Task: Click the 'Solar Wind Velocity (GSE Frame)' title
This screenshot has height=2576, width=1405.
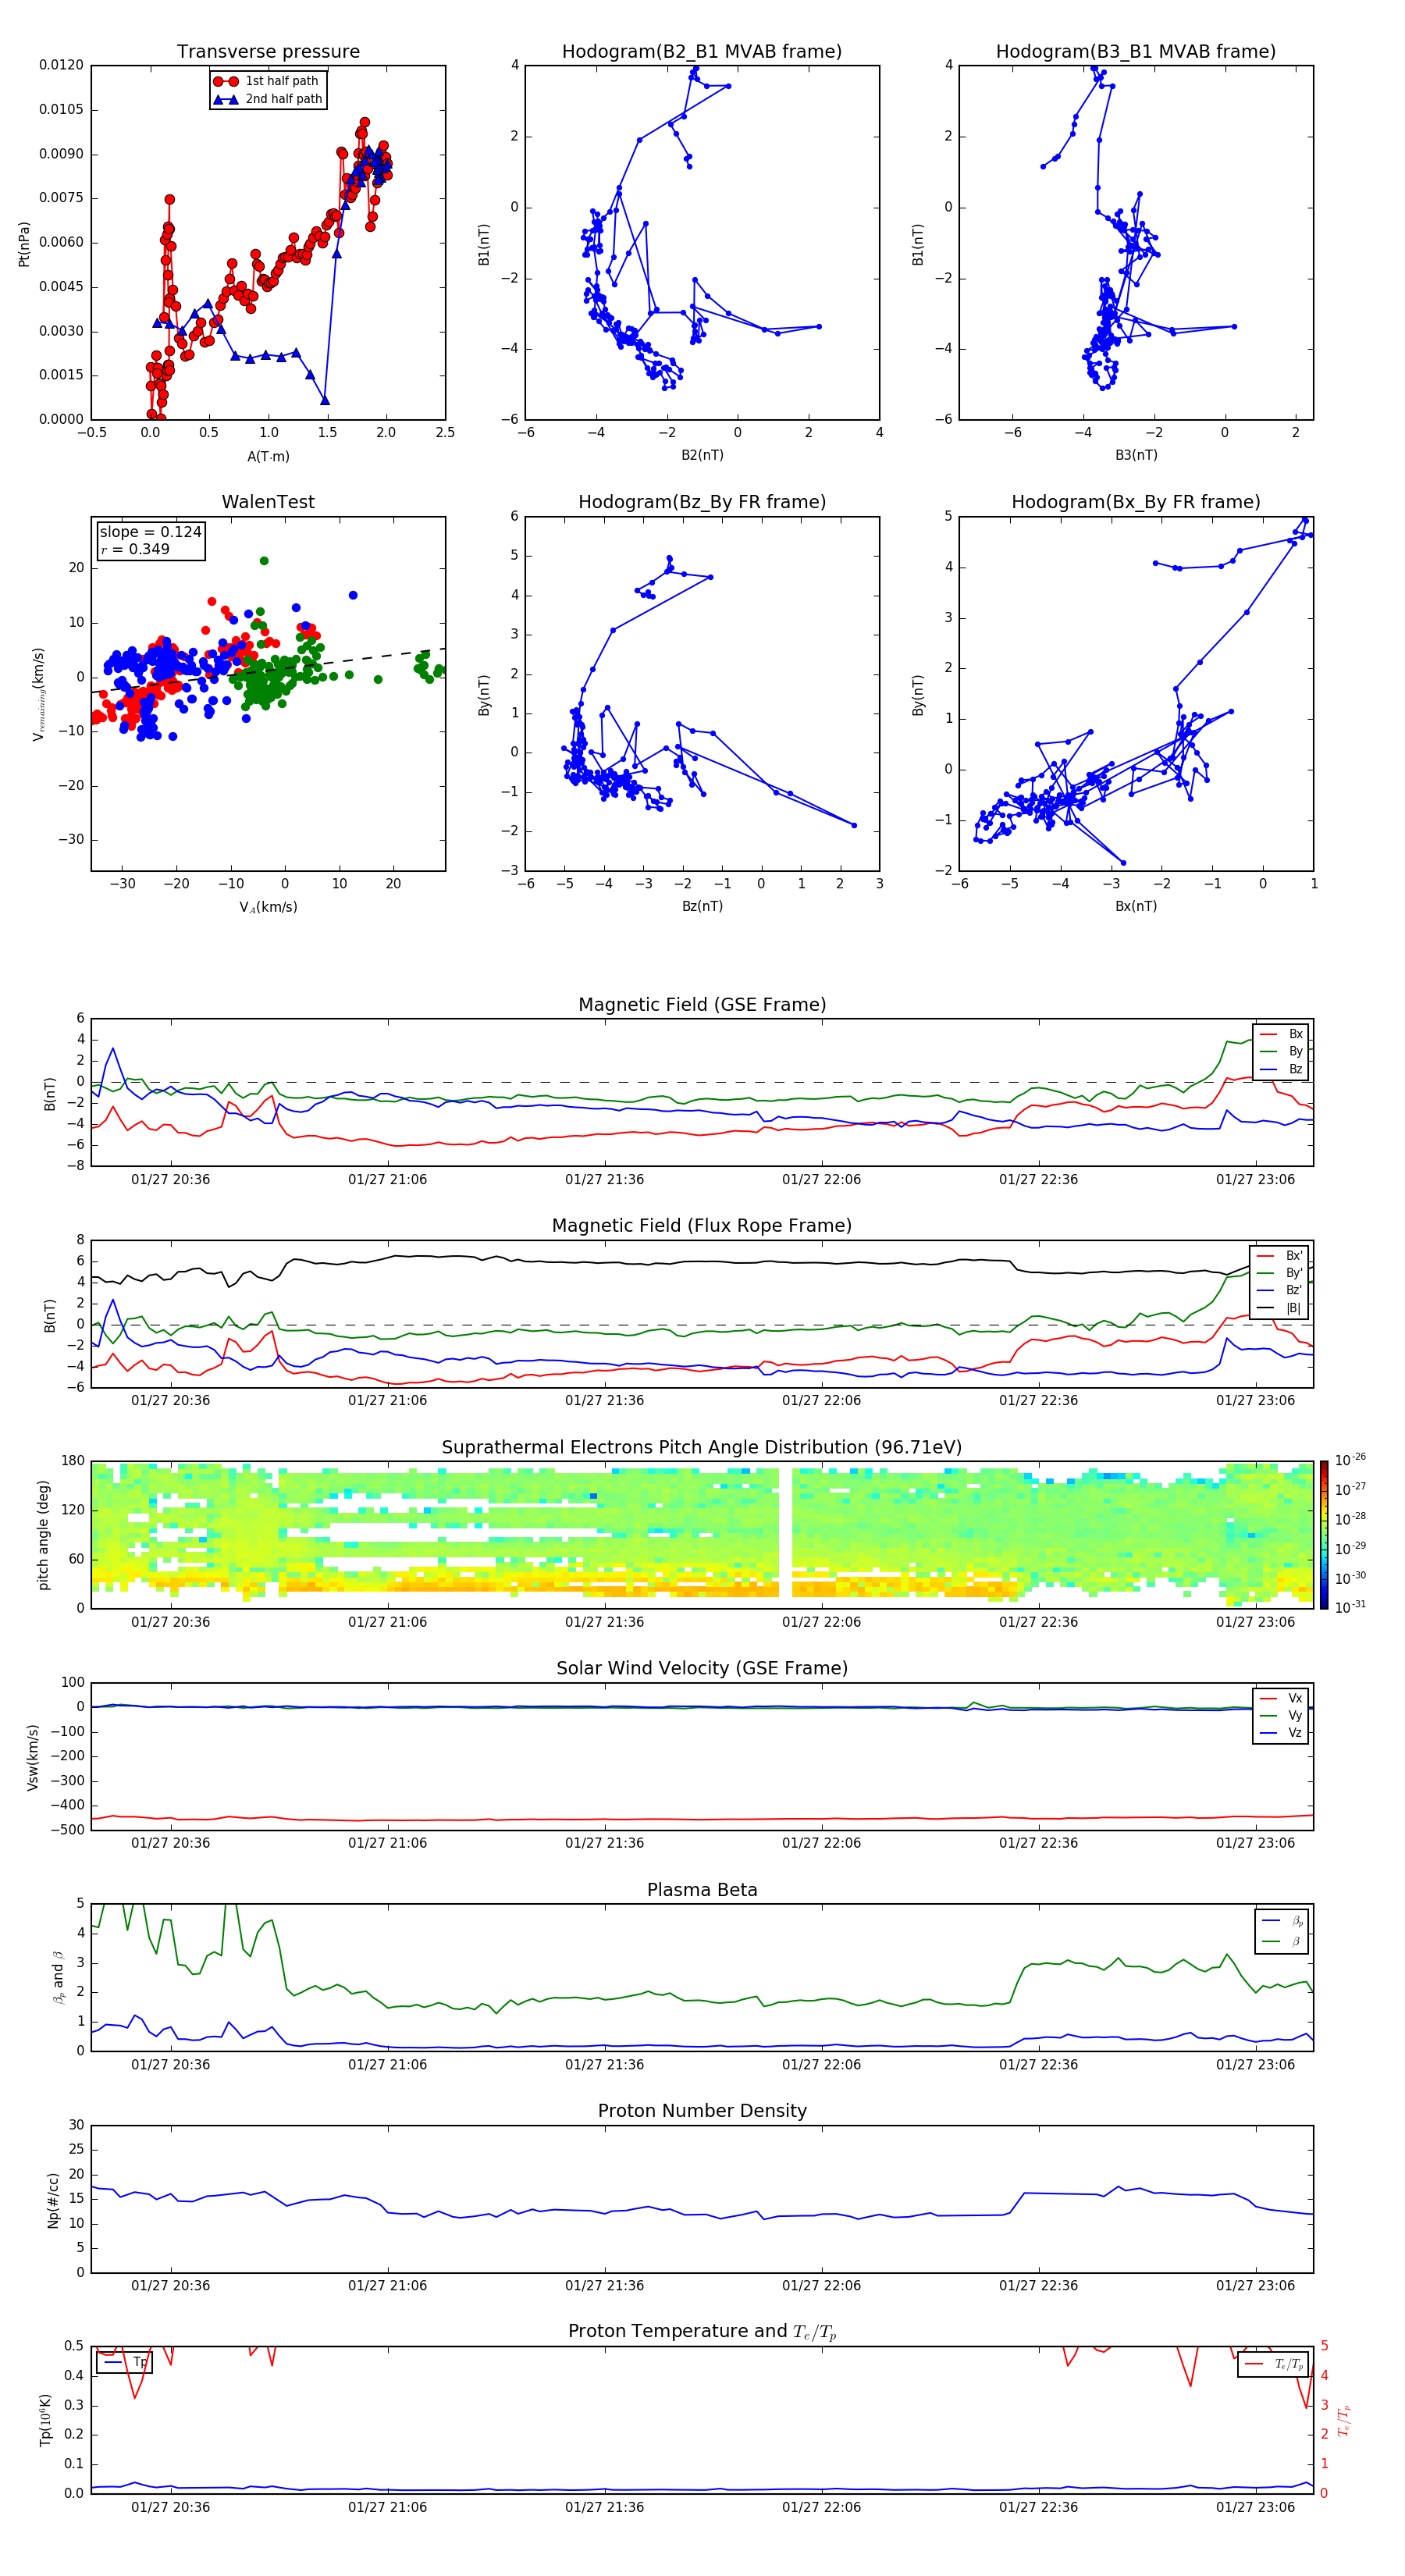Action: coord(702,1668)
